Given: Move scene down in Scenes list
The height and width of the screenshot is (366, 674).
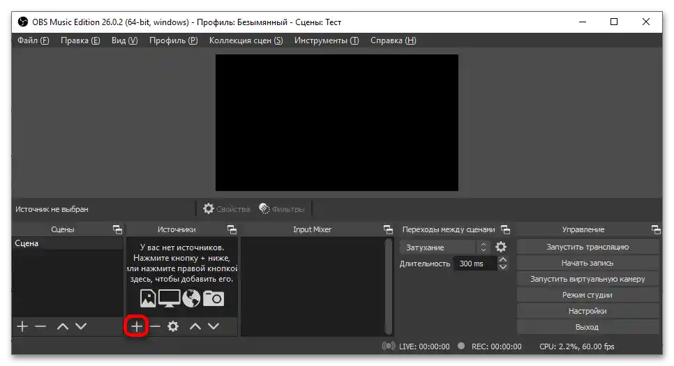Looking at the screenshot, I should pyautogui.click(x=81, y=326).
